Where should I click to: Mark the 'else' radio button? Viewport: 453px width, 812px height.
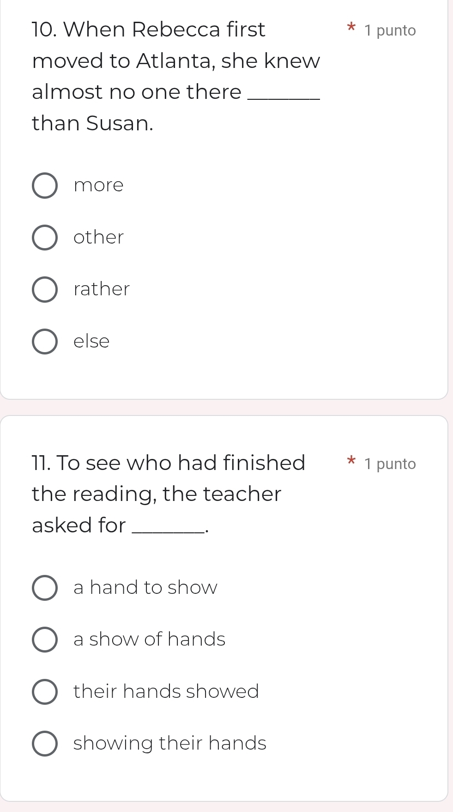pos(45,342)
